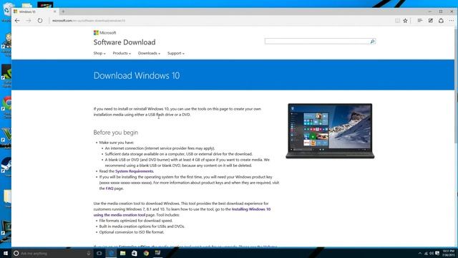Select the Windows 10 tab

[35, 11]
